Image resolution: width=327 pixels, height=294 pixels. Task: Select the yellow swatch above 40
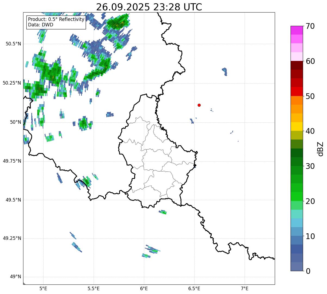click(297, 126)
